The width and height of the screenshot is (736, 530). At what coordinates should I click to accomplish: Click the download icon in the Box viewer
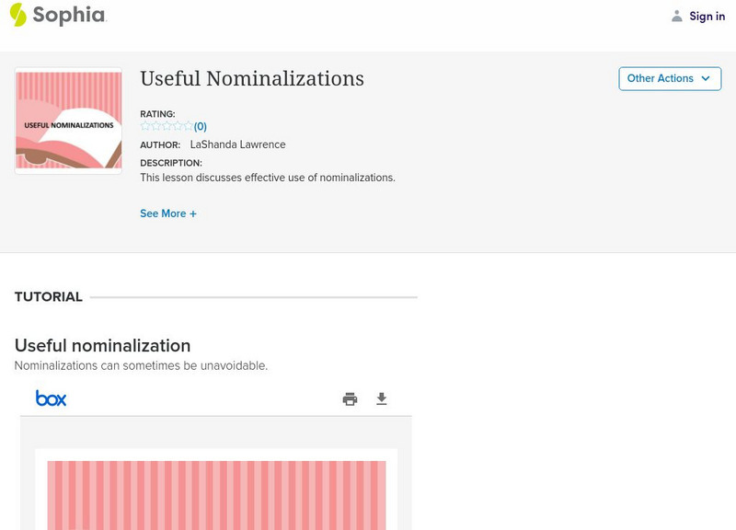pos(381,397)
